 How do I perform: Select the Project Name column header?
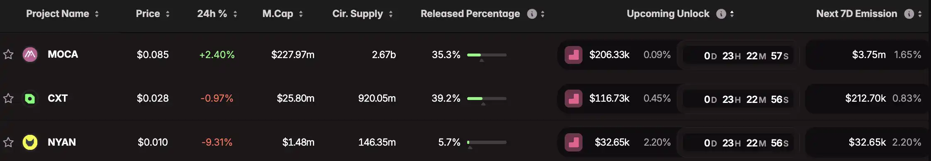coord(58,14)
